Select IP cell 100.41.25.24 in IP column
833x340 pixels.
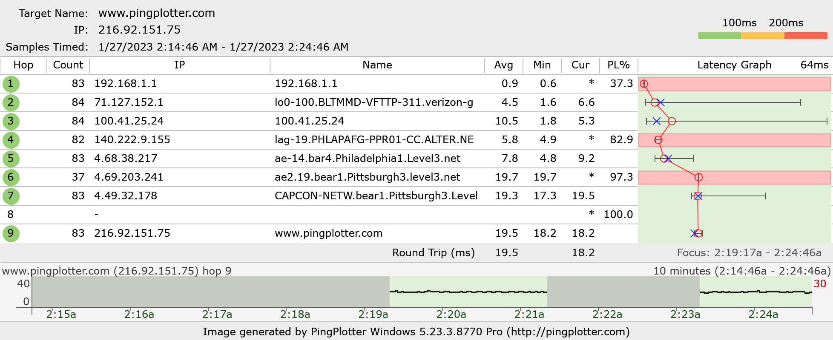129,121
